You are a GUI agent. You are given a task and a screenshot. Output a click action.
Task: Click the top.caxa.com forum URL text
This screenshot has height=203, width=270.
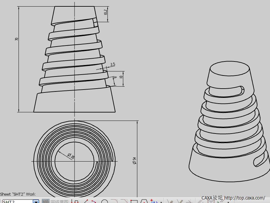[244, 198]
